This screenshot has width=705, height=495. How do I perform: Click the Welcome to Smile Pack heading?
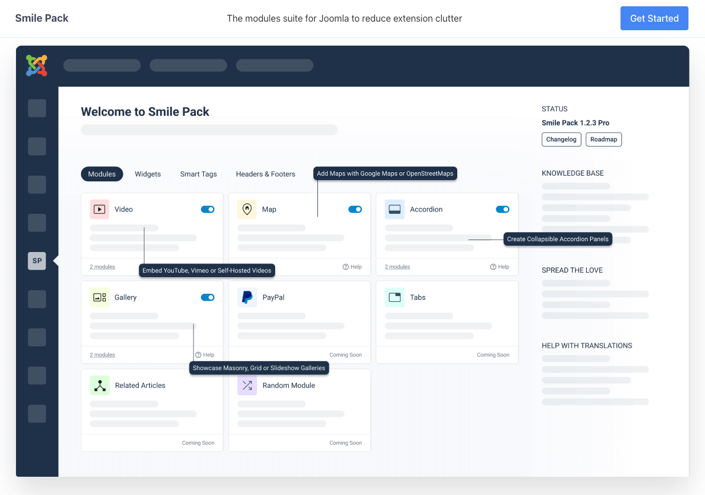click(x=145, y=112)
